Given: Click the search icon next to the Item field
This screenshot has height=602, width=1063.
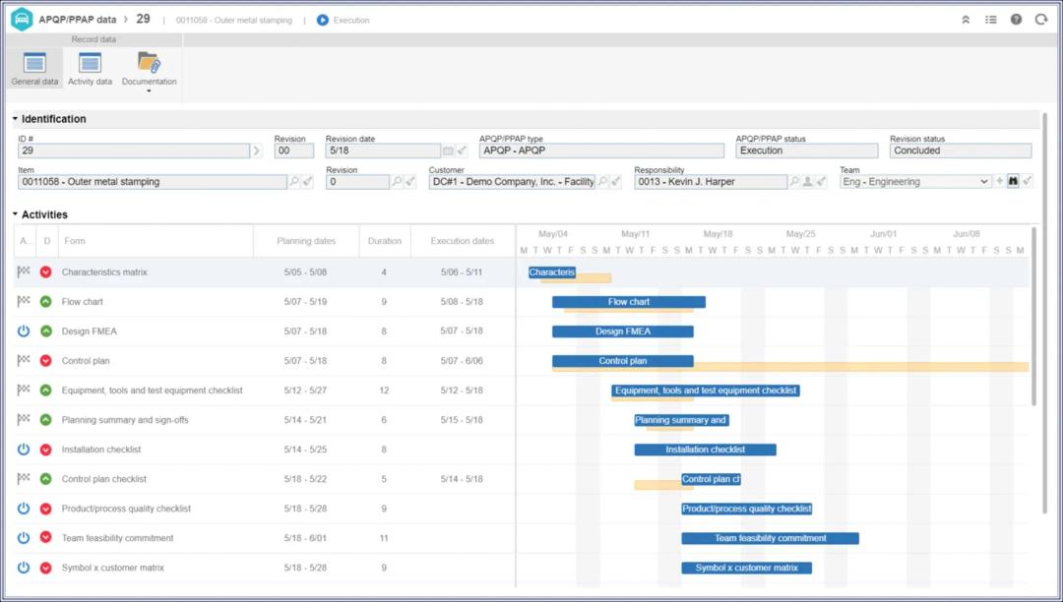Looking at the screenshot, I should point(294,182).
